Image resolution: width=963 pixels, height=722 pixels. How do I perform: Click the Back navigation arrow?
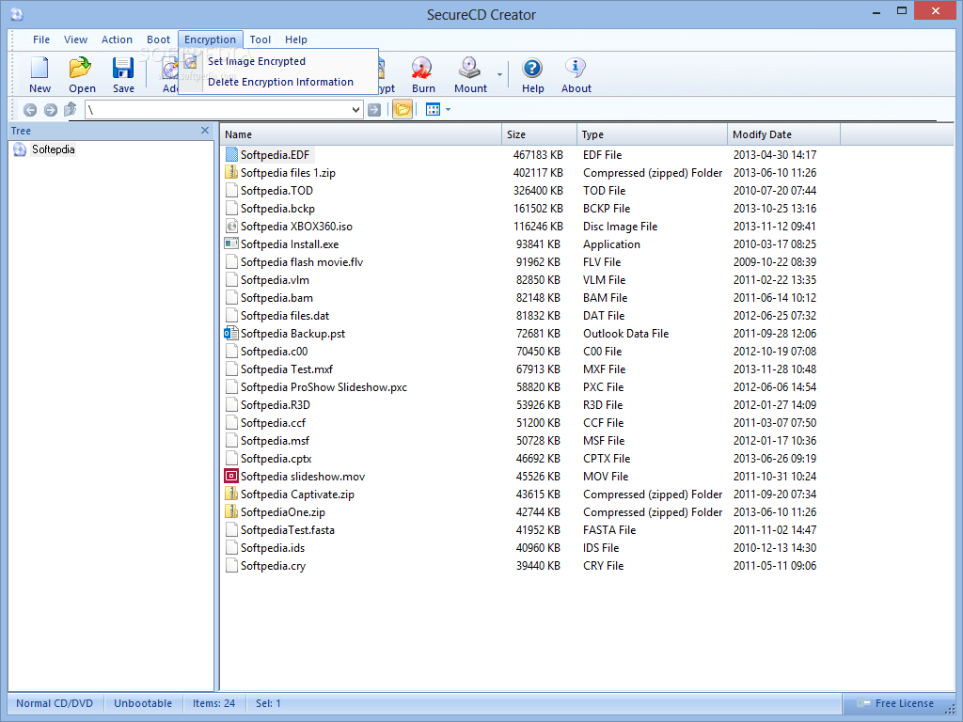29,110
